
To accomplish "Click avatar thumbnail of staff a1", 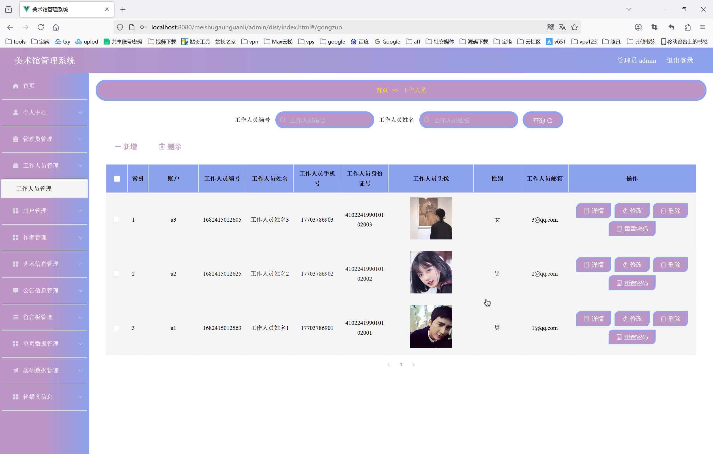I will 431,327.
